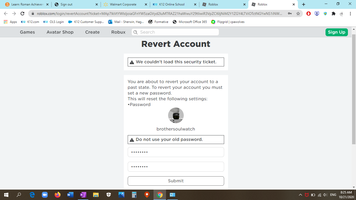Open File Explorer from the taskbar
Viewport: 356px width, 200px height.
tap(96, 195)
